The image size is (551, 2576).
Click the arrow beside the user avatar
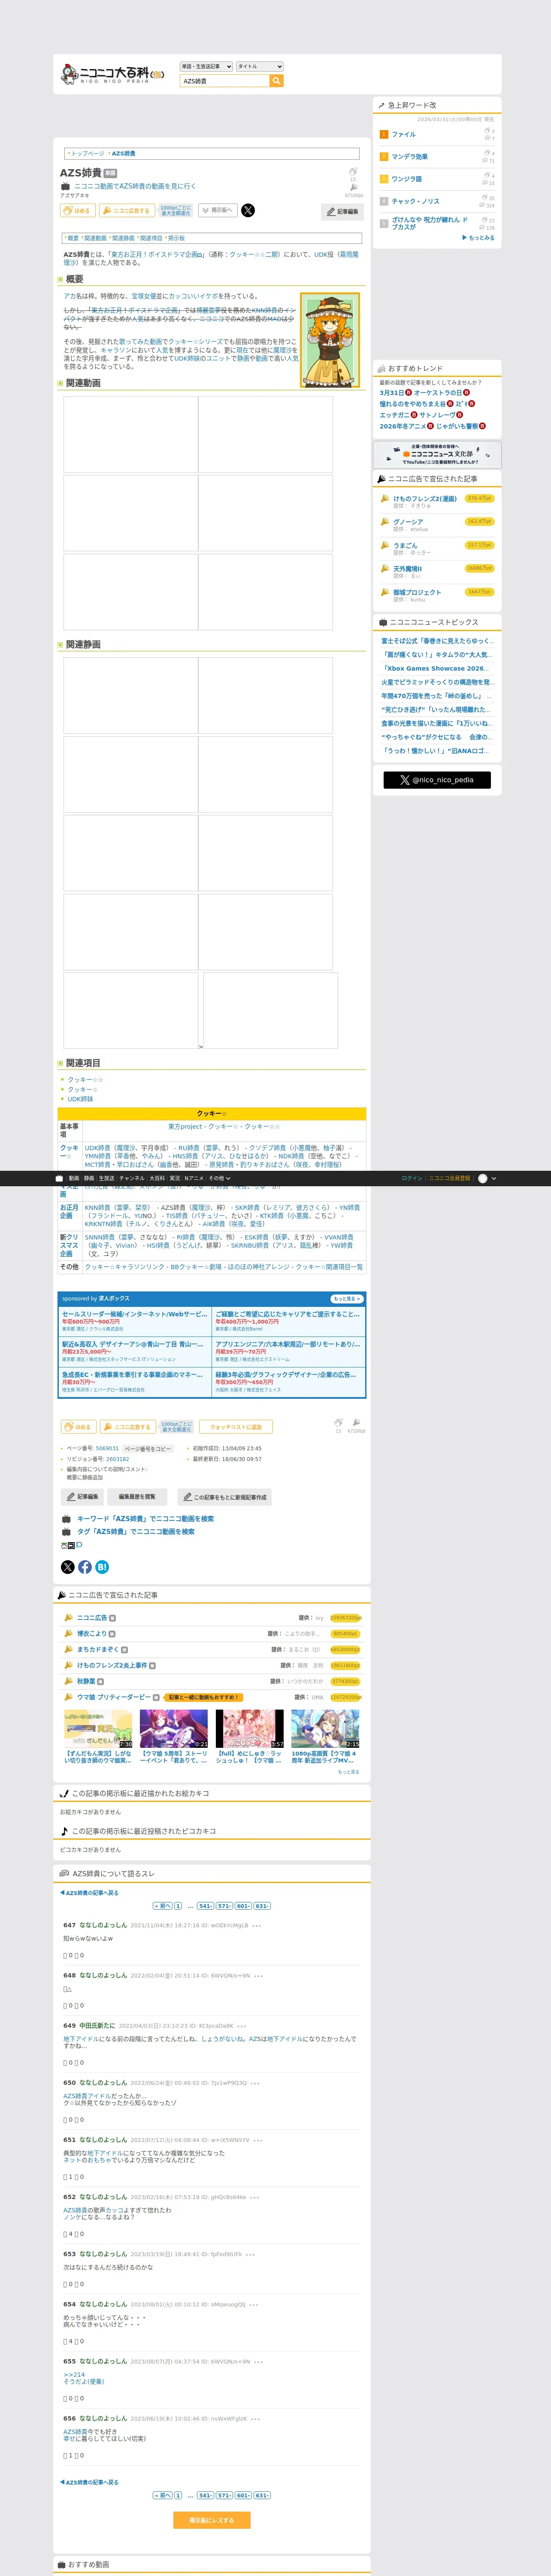(x=494, y=1178)
